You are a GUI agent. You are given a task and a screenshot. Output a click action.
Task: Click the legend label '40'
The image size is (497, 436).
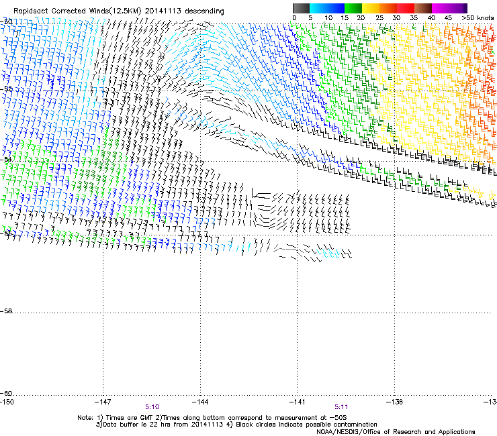431,18
